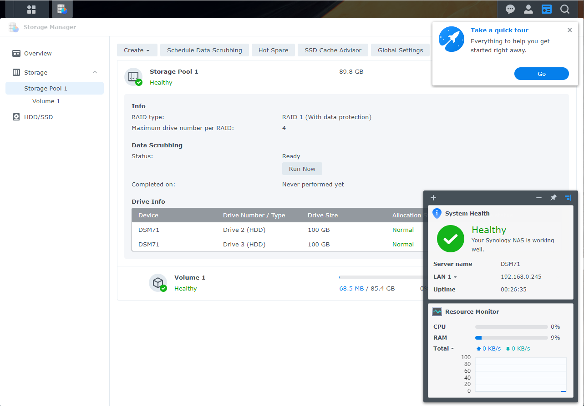Click the green Healthy checkmark icon
Image resolution: width=584 pixels, height=406 pixels.
(x=451, y=239)
